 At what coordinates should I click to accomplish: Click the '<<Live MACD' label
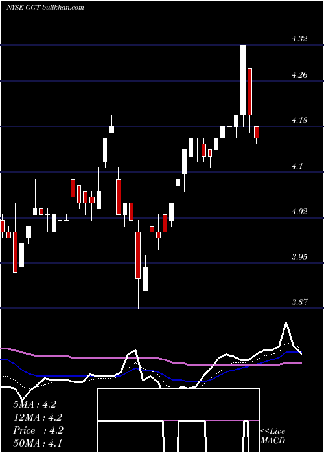(x=273, y=436)
